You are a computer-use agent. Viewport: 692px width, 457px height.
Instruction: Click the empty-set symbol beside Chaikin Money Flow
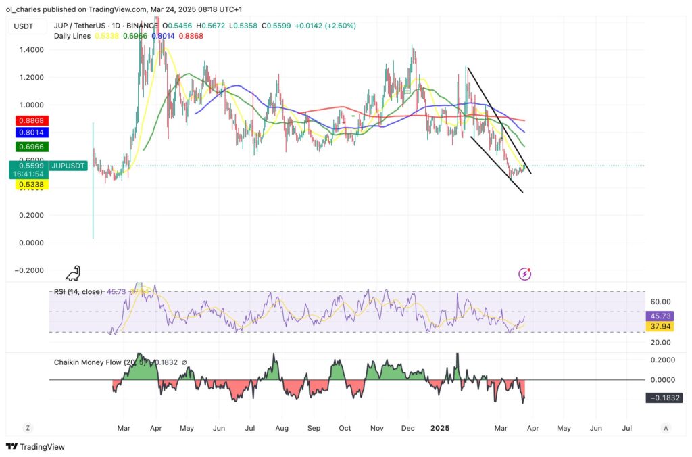click(184, 362)
